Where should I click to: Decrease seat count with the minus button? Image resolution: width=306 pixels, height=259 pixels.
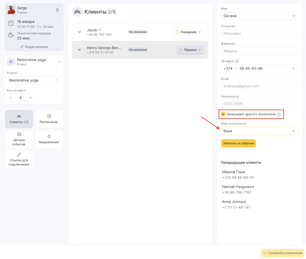click(11, 98)
